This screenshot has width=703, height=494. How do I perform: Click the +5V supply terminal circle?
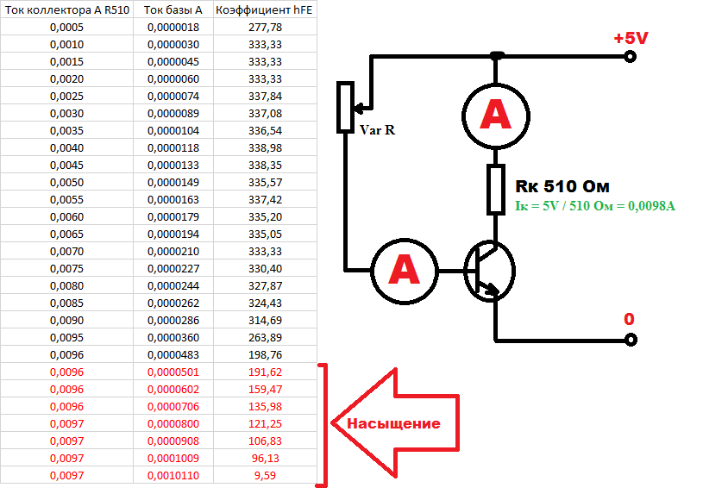coord(630,57)
